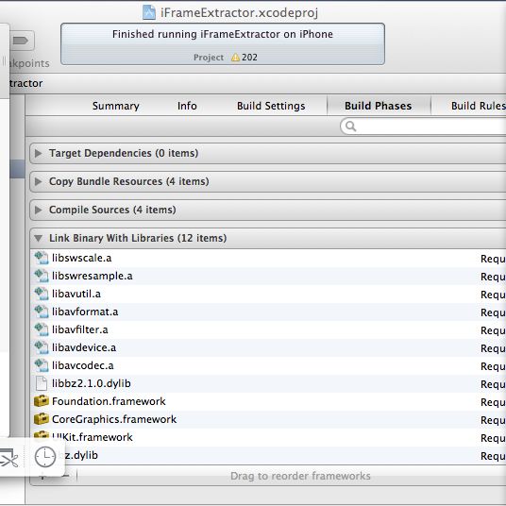Click the iFrameExtractor.xcodeproj window title text
Image resolution: width=506 pixels, height=506 pixels.
[239, 13]
